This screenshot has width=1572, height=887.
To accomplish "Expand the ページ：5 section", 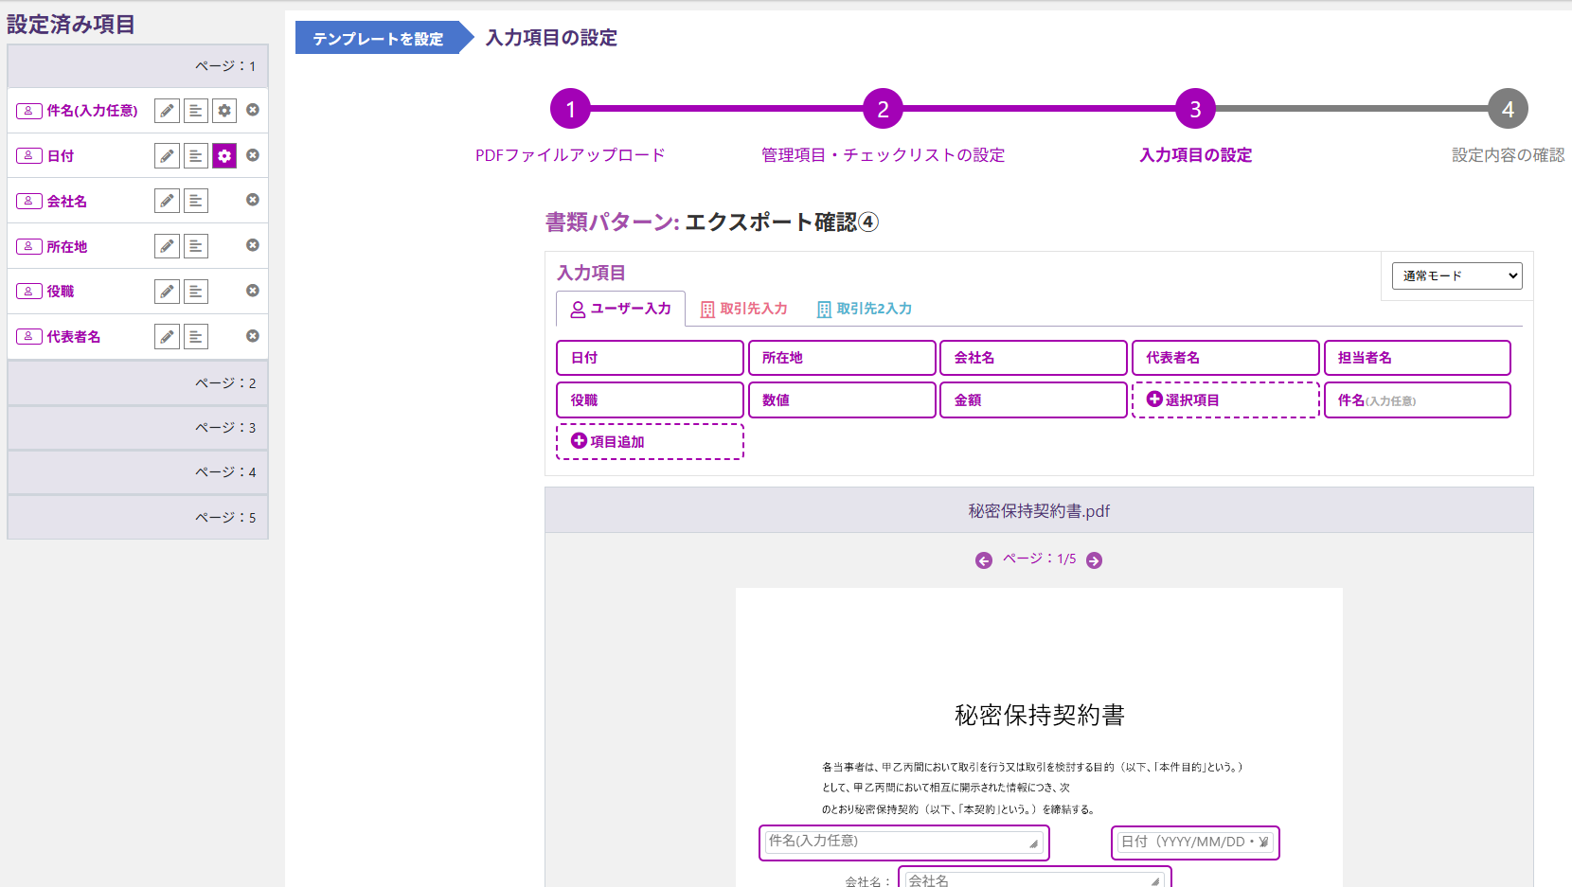I will pyautogui.click(x=137, y=518).
